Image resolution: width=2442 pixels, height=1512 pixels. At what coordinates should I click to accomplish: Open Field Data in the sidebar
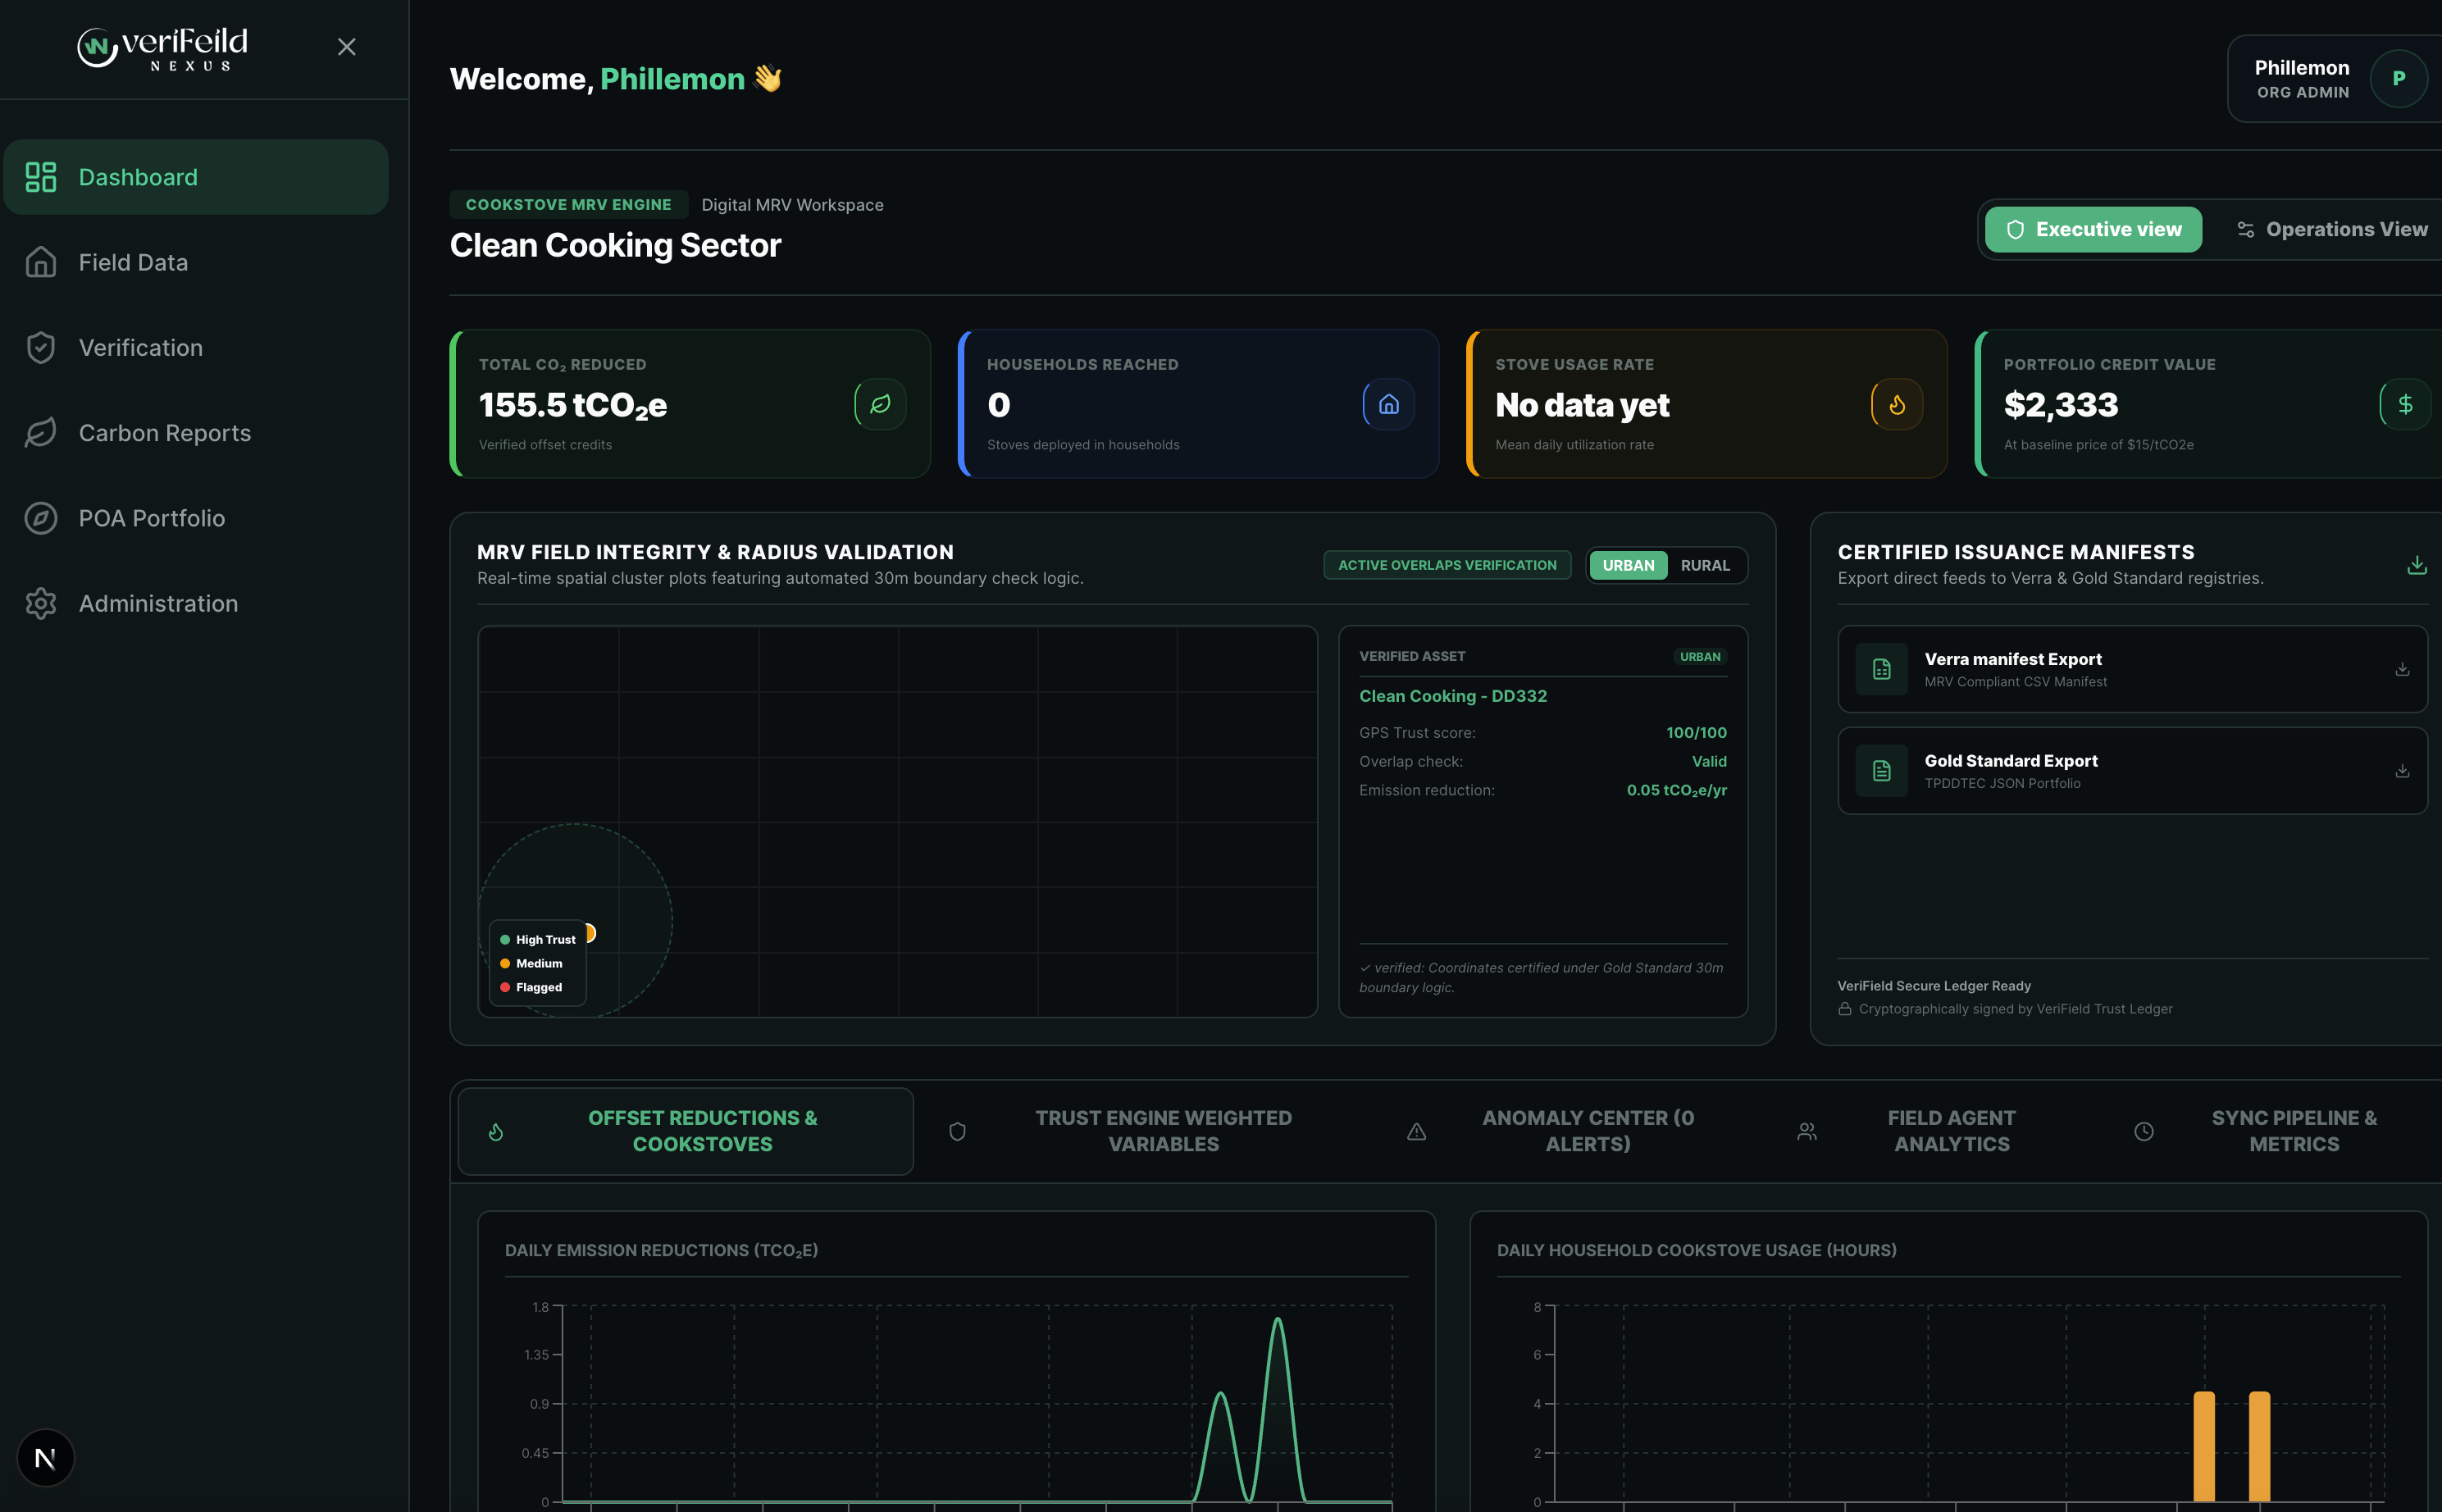pyautogui.click(x=196, y=262)
